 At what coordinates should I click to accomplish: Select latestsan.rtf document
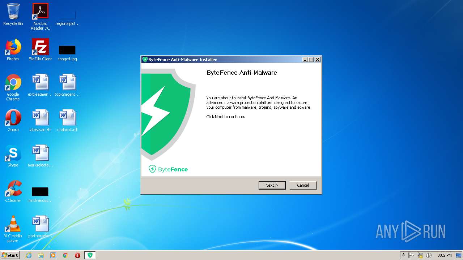tap(40, 121)
